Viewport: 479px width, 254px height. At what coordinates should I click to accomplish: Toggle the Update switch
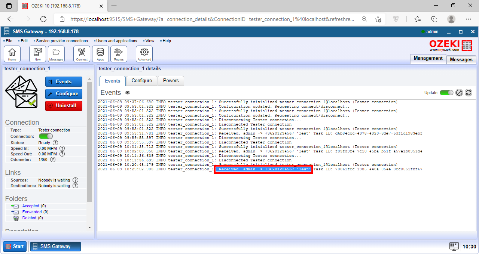(x=446, y=93)
